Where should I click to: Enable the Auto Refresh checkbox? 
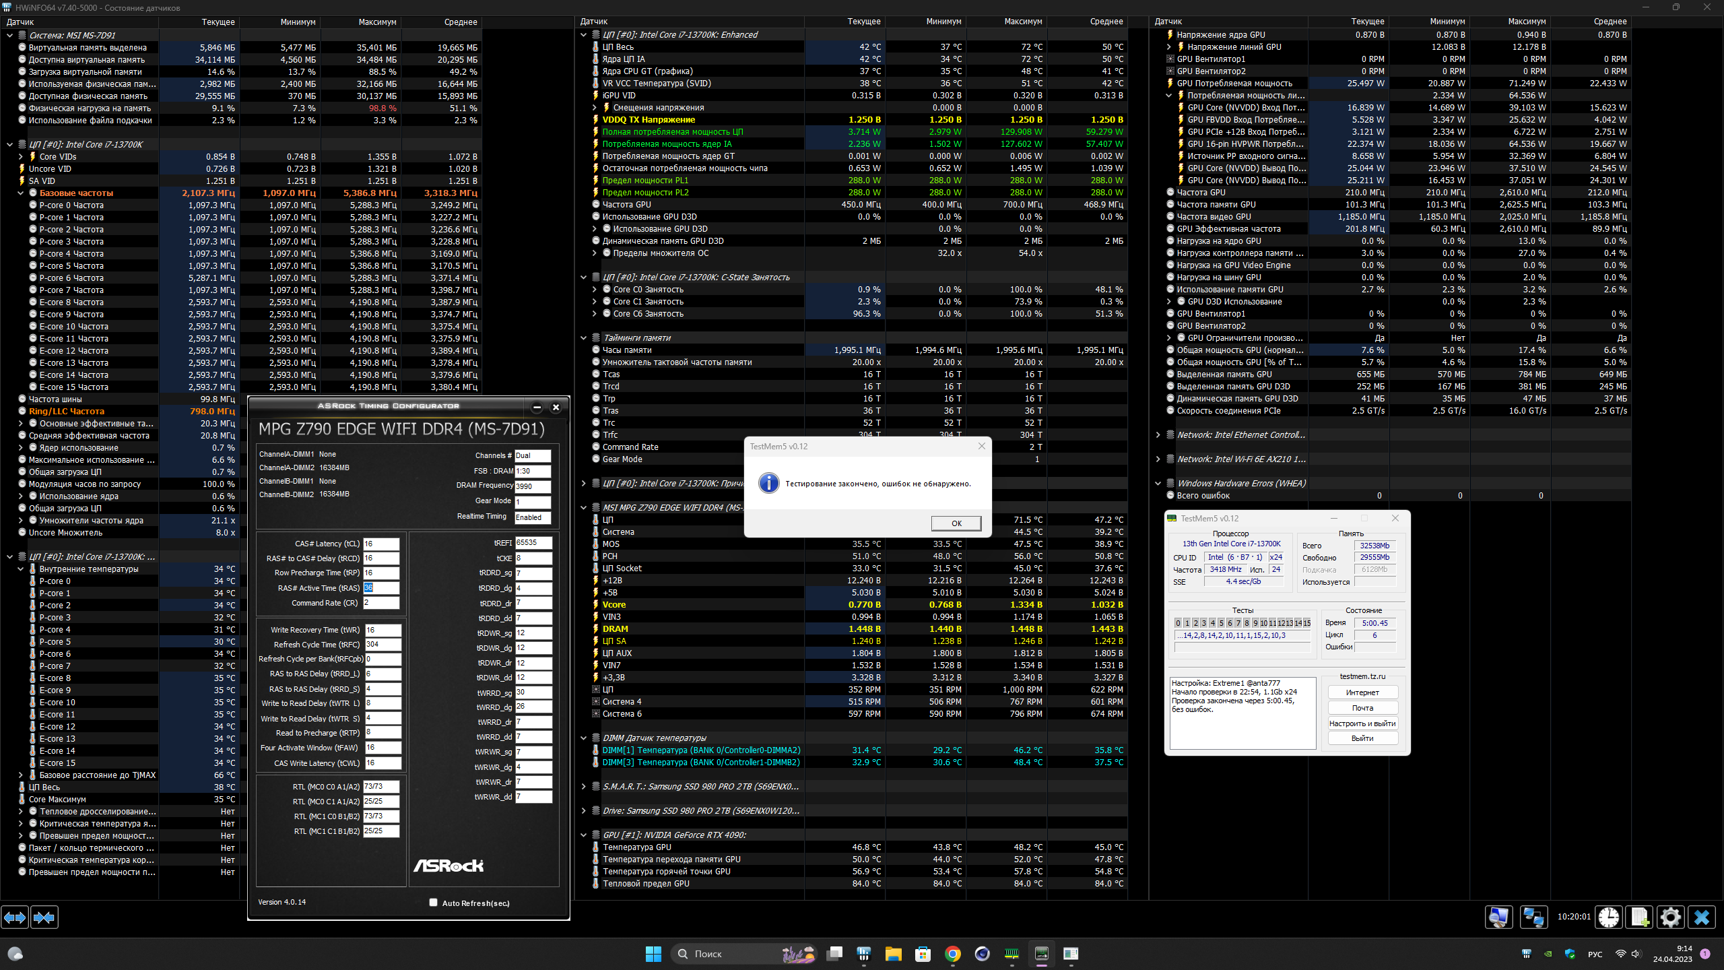[x=433, y=903]
